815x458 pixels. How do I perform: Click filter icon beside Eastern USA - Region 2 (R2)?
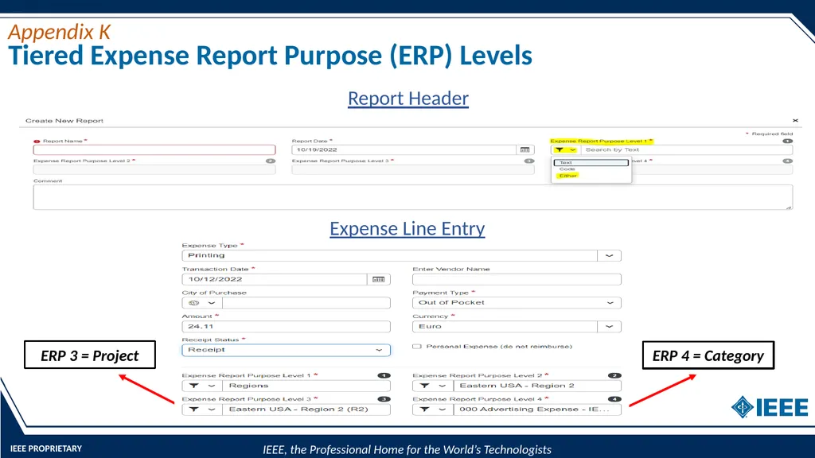(x=194, y=409)
